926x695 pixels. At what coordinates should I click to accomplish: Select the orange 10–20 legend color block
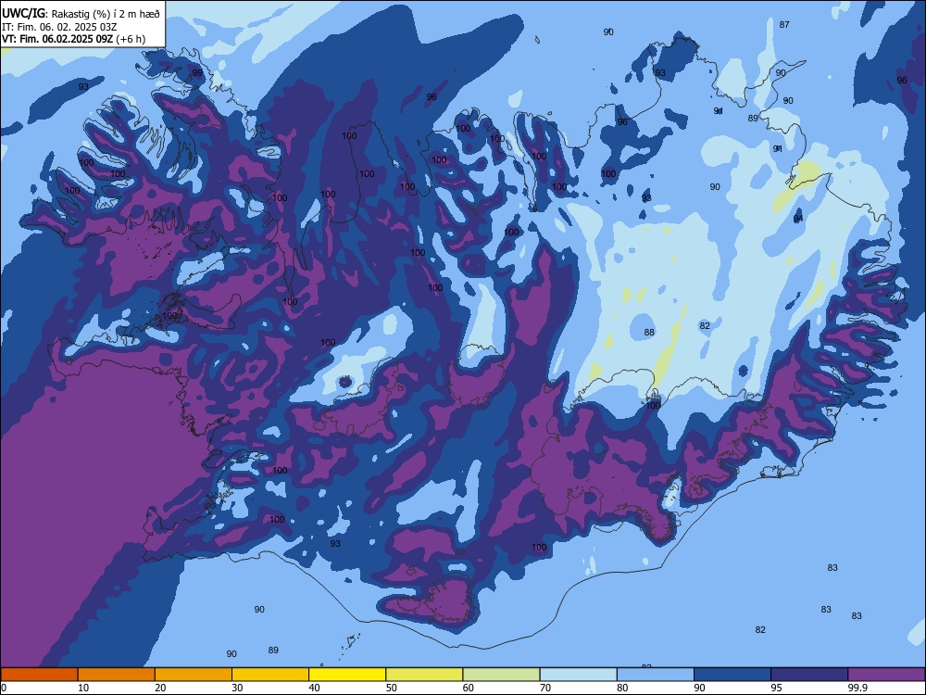[117, 675]
